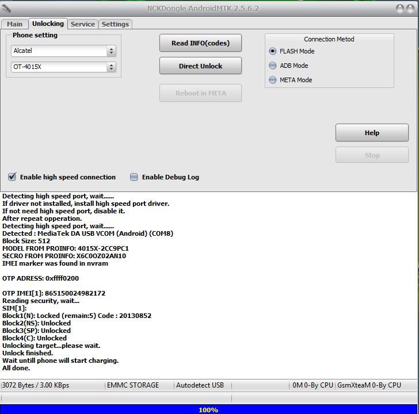Expand the Alcatel brand dropdown
This screenshot has height=414, width=419.
pos(111,51)
